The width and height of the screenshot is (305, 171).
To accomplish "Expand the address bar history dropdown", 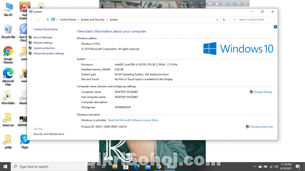I will point(217,19).
